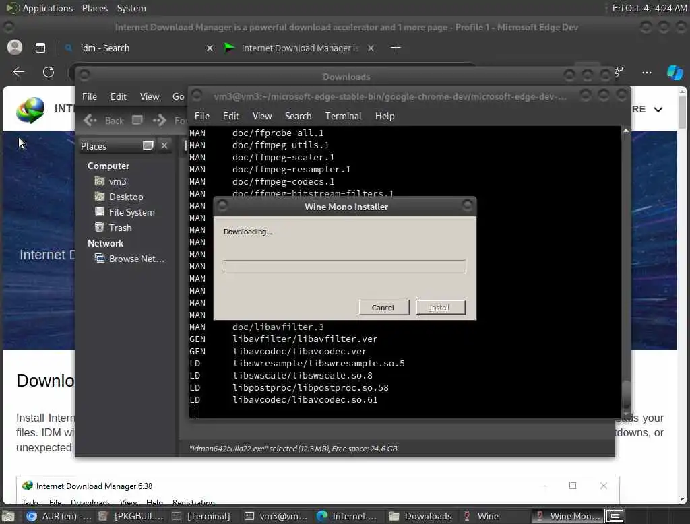Screen dimensions: 690x524
Task: Open Help menu in terminal window
Action: pos(385,116)
